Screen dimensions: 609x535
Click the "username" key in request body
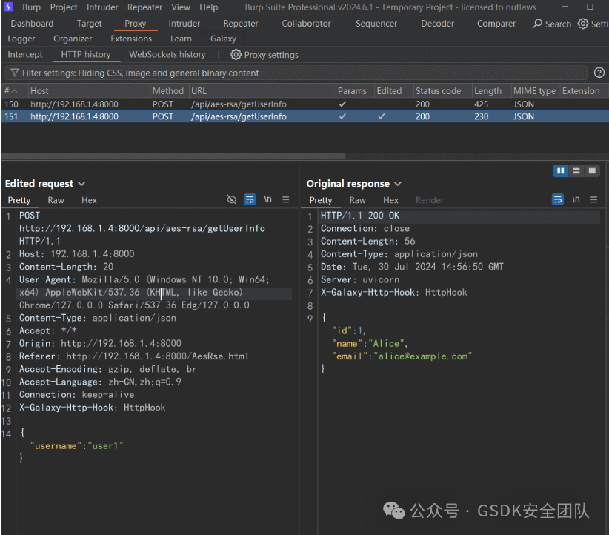pyautogui.click(x=56, y=446)
